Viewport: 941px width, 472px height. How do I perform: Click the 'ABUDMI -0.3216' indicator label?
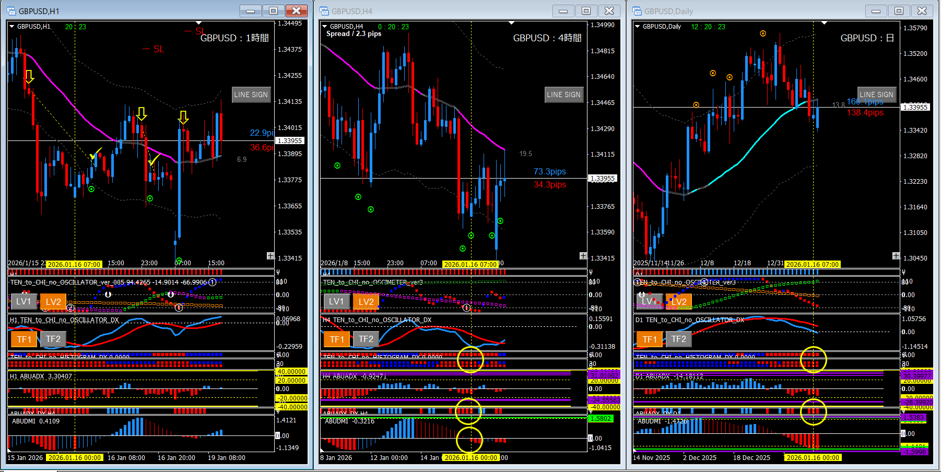(x=349, y=421)
